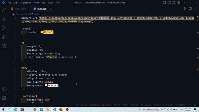The width and height of the screenshot is (199, 112).
Task: Split the editor to the right
Action: click(190, 9)
